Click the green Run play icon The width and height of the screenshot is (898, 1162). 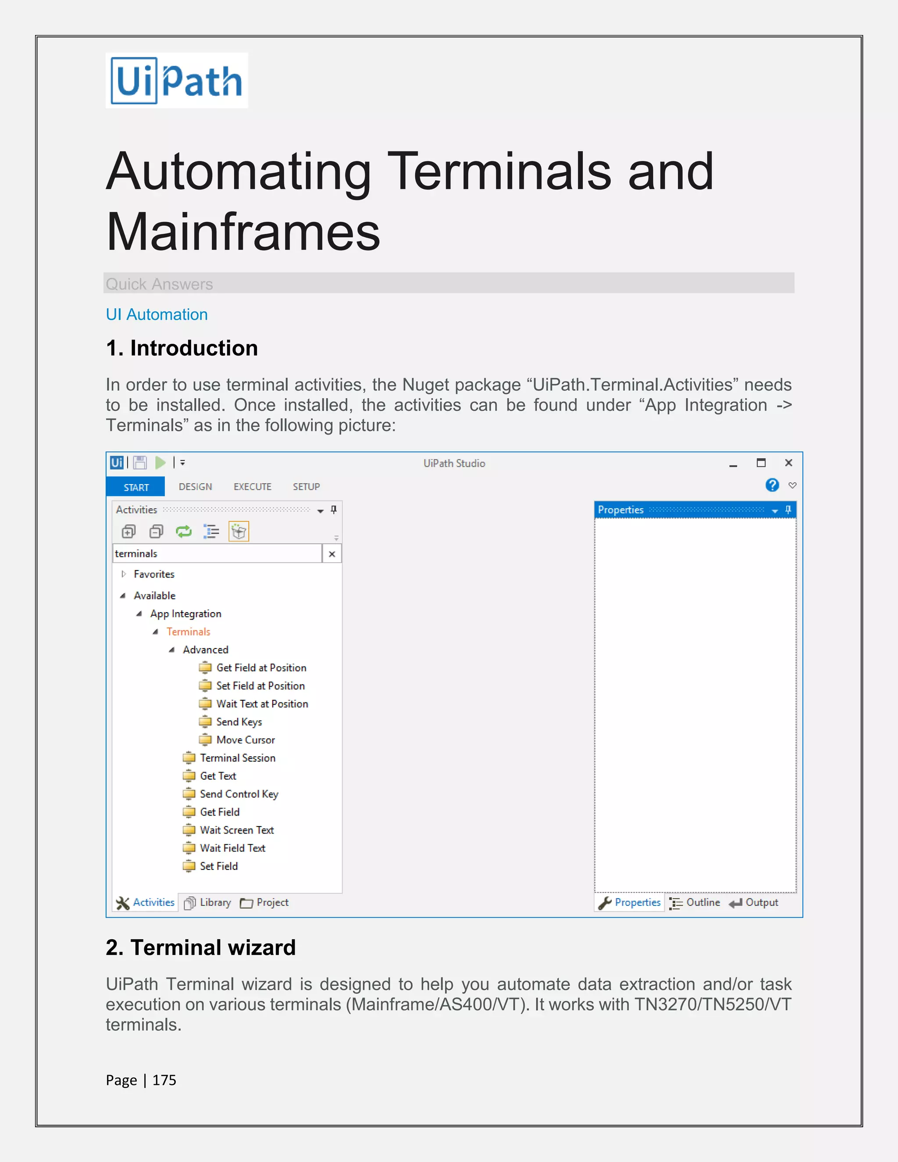tap(160, 462)
